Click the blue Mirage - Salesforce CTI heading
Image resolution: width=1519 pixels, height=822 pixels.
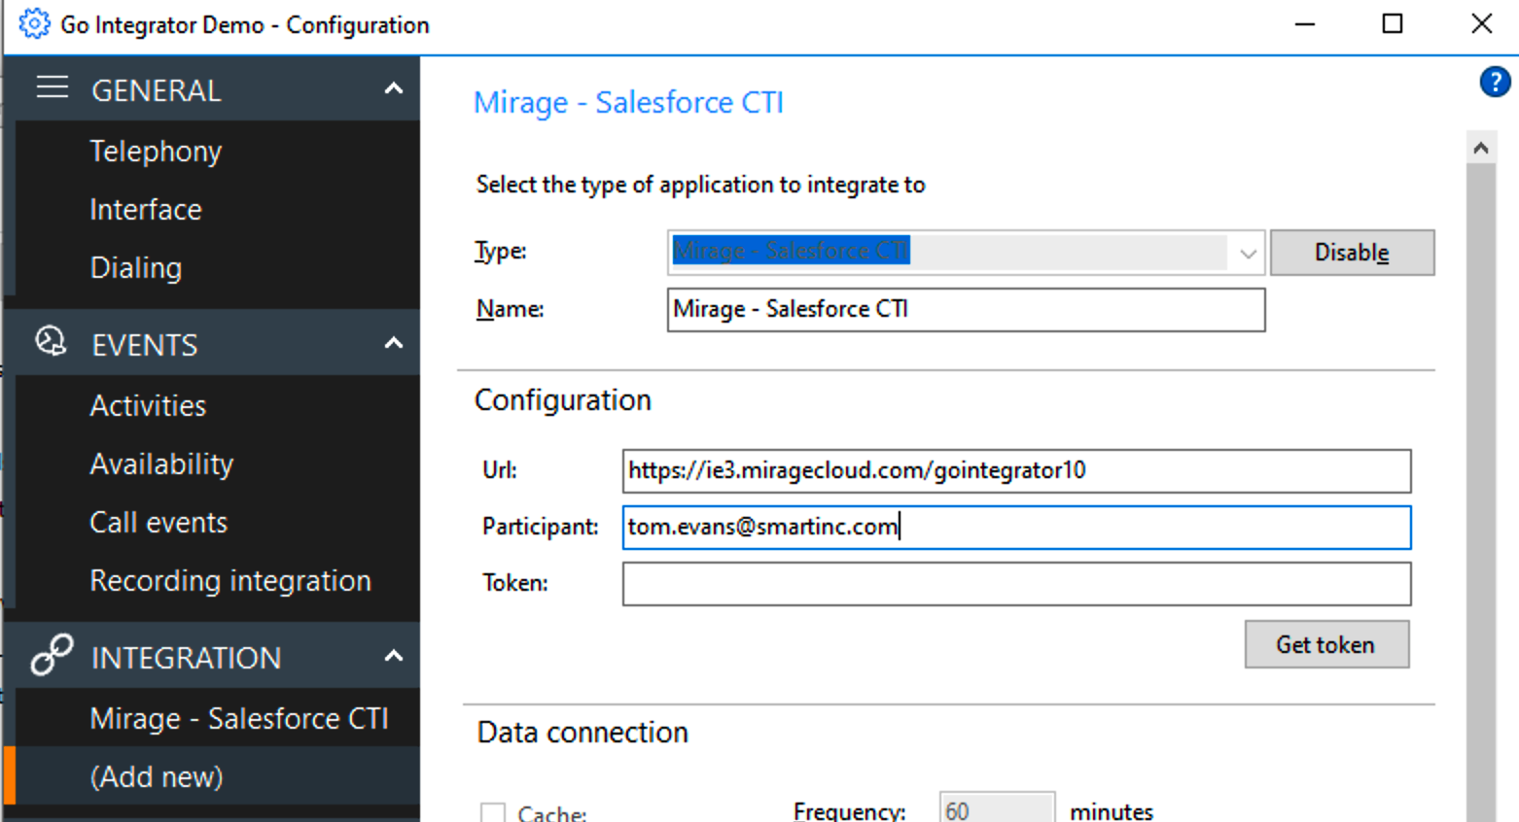tap(628, 103)
